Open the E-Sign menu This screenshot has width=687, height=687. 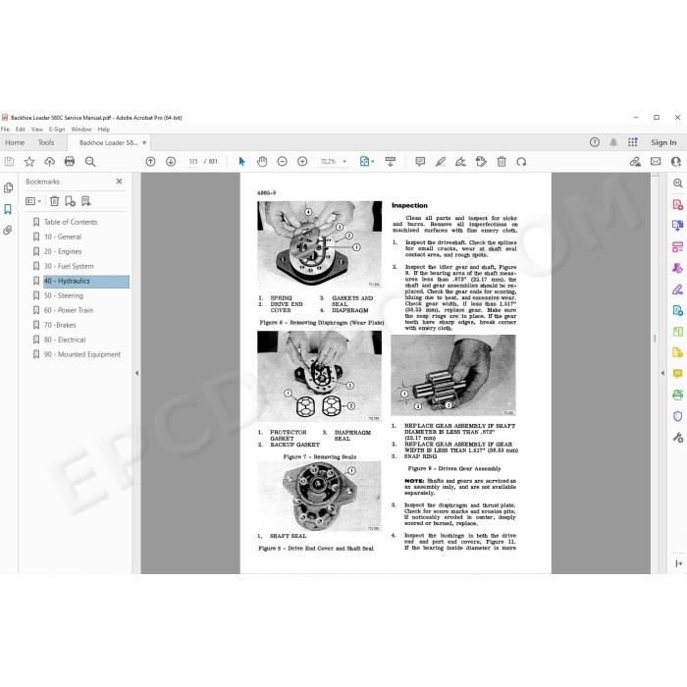pos(57,130)
